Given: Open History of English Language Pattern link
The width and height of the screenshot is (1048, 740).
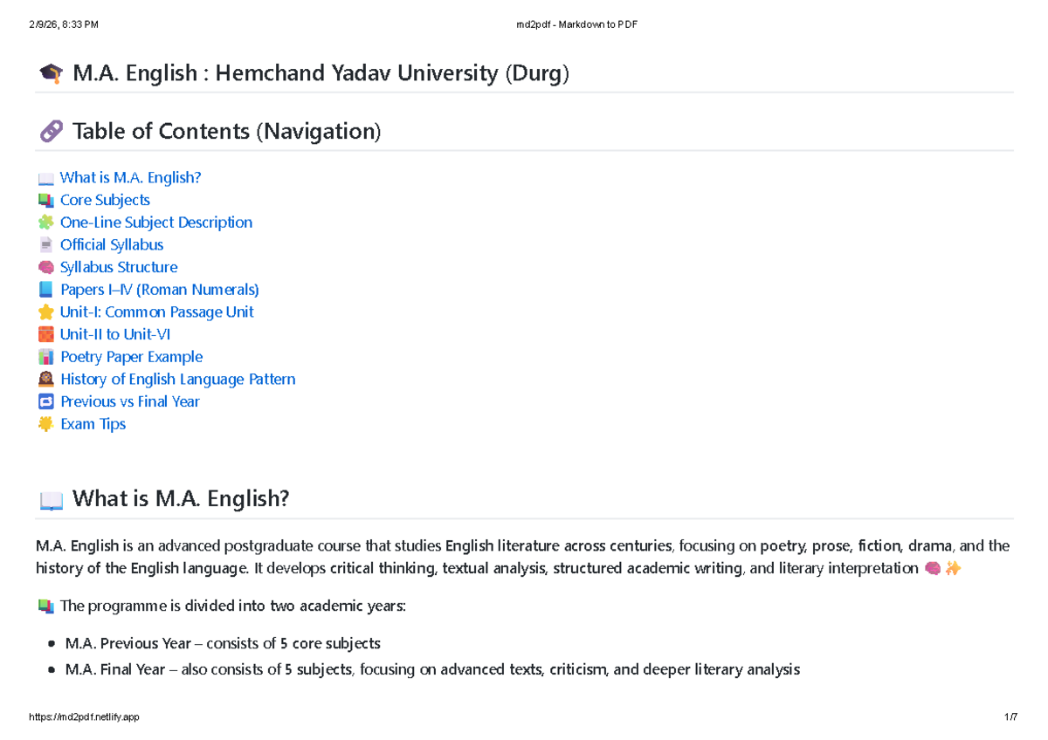Looking at the screenshot, I should tap(178, 380).
